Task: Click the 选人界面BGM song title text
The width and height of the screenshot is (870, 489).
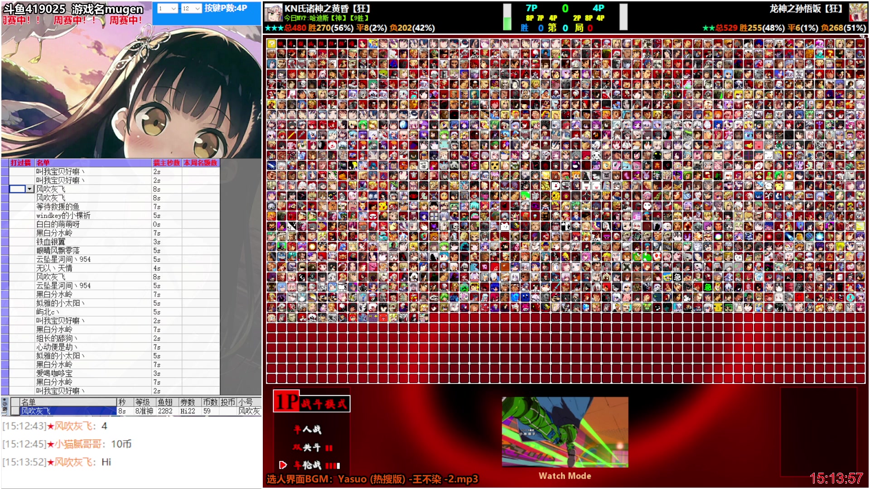Action: tap(372, 479)
